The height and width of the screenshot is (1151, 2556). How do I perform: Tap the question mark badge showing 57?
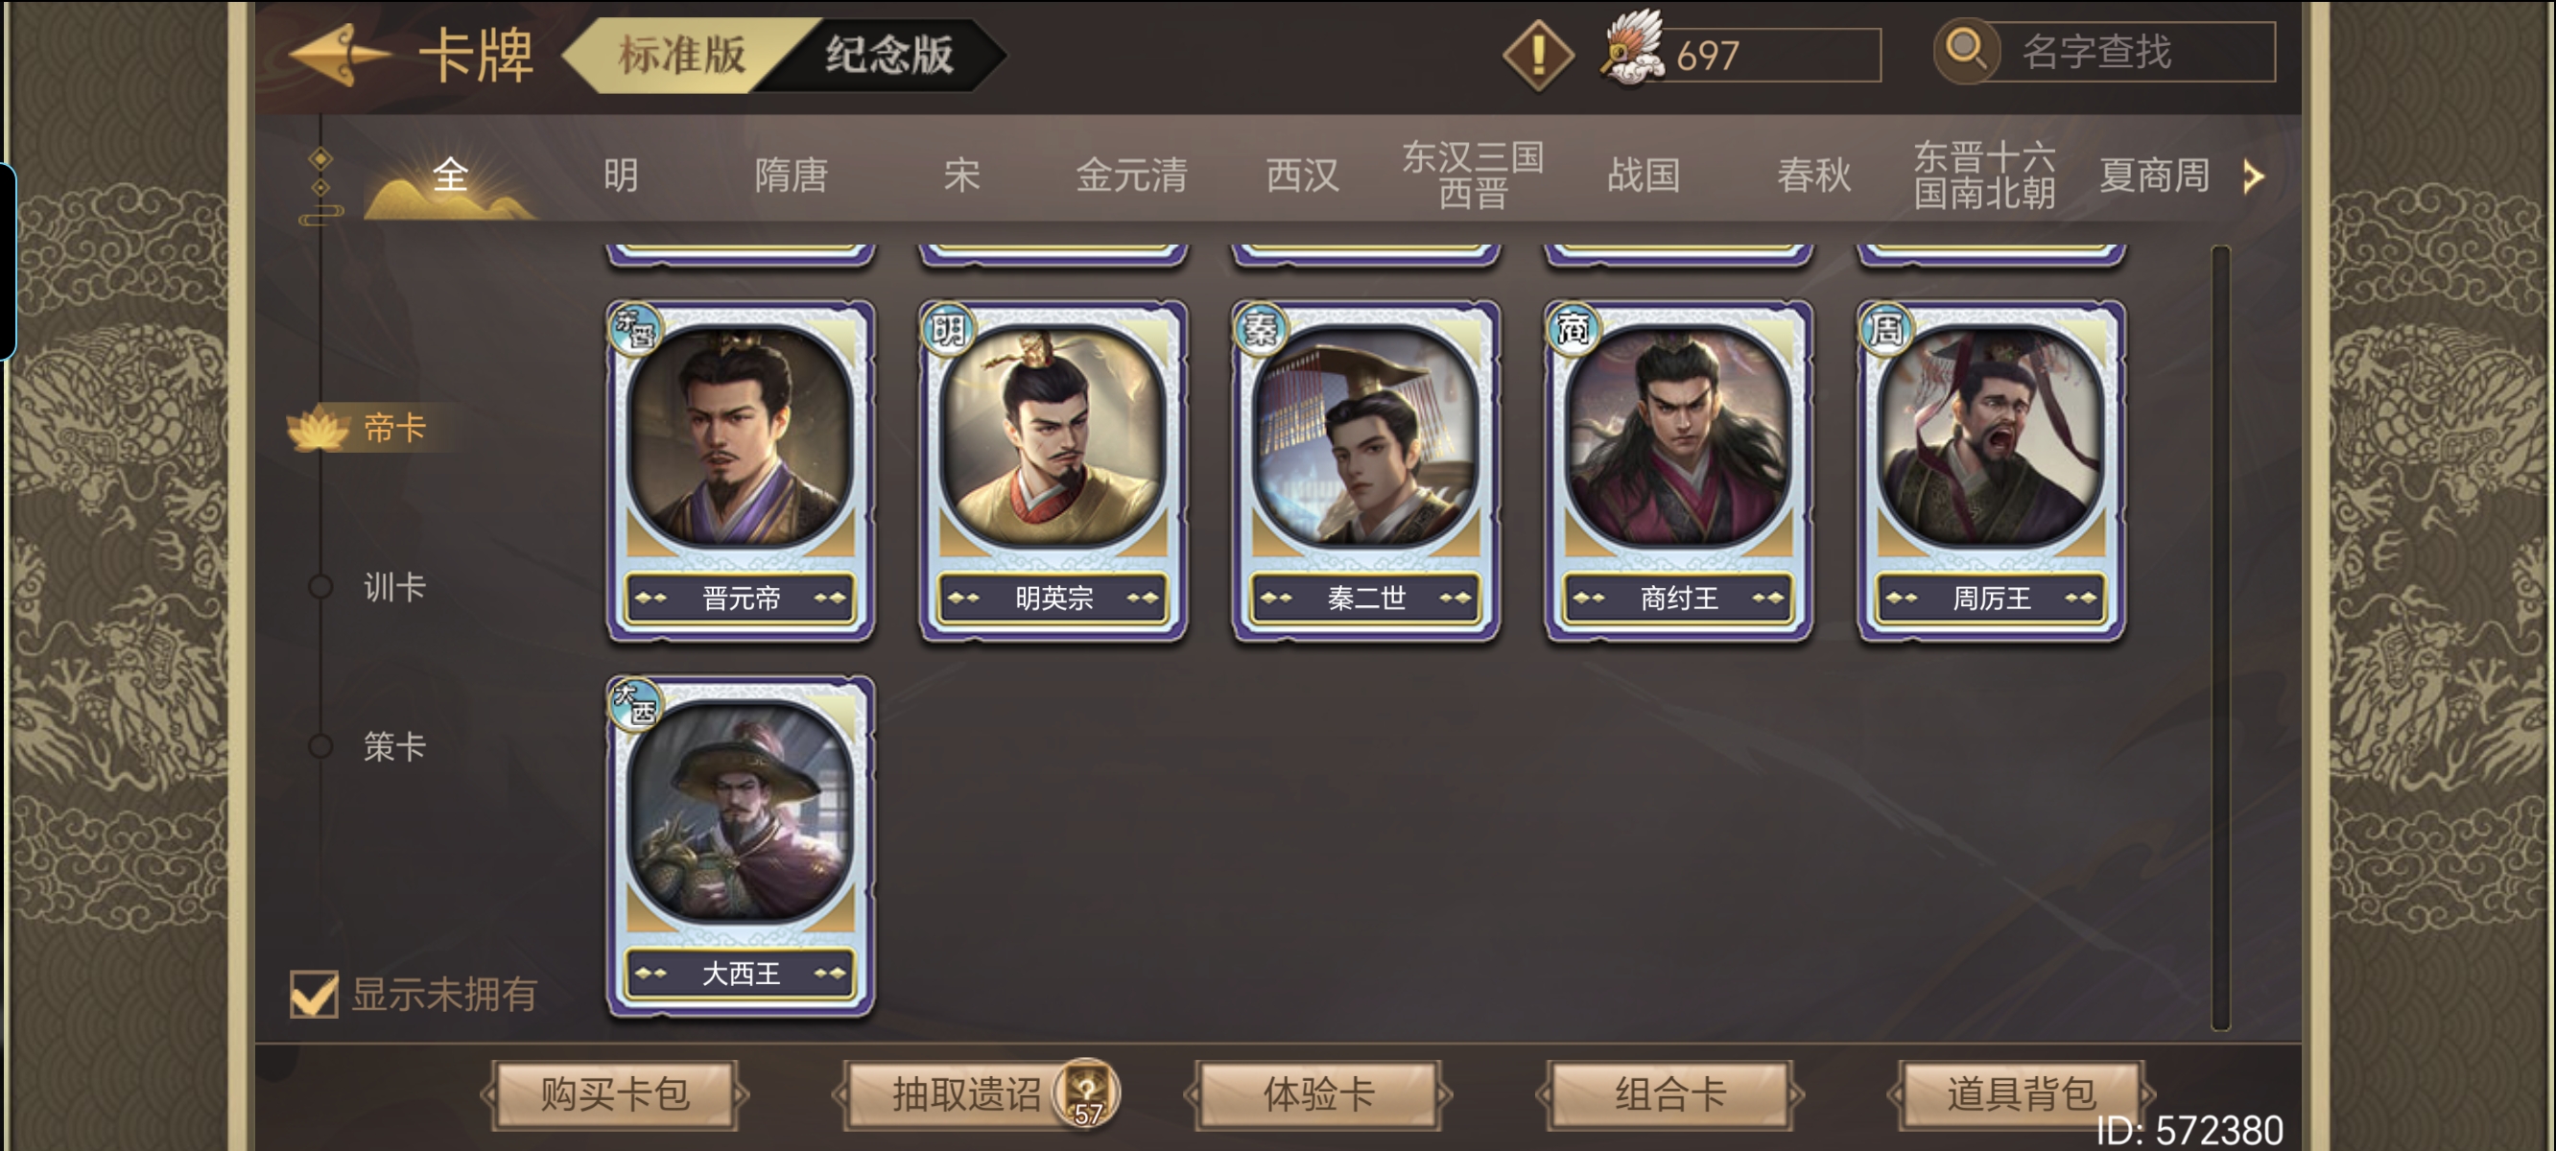tap(1087, 1094)
